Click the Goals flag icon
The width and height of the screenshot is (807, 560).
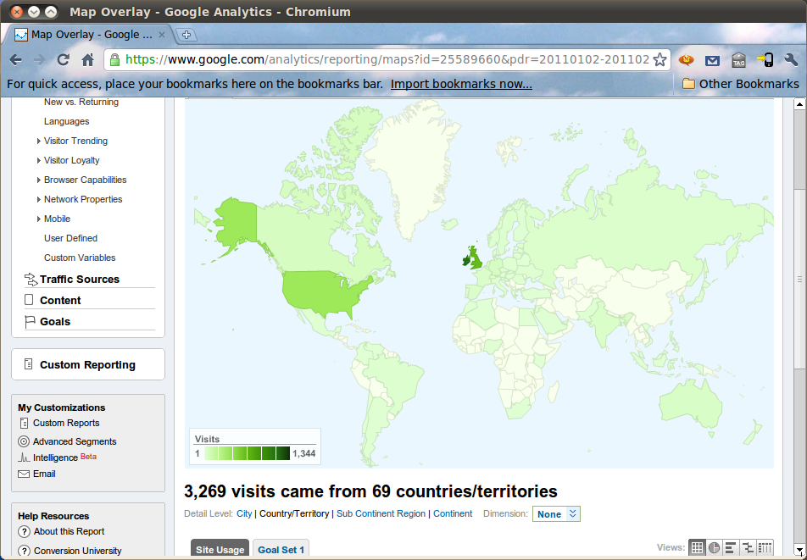coord(30,321)
